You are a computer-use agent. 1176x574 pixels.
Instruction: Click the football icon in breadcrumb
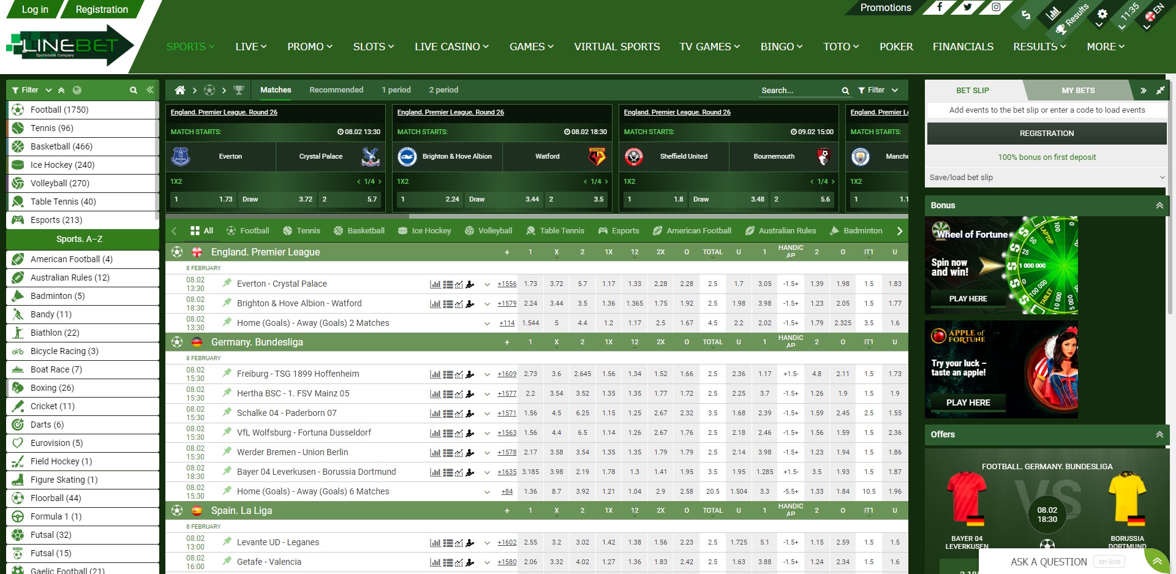click(x=209, y=90)
